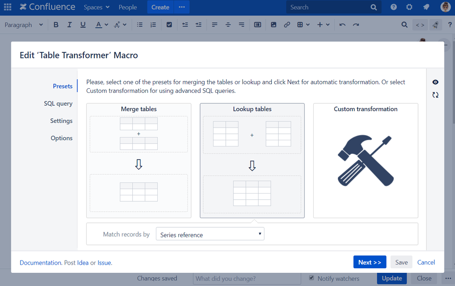Image resolution: width=455 pixels, height=286 pixels.
Task: Switch to the Options tab
Action: (62, 138)
